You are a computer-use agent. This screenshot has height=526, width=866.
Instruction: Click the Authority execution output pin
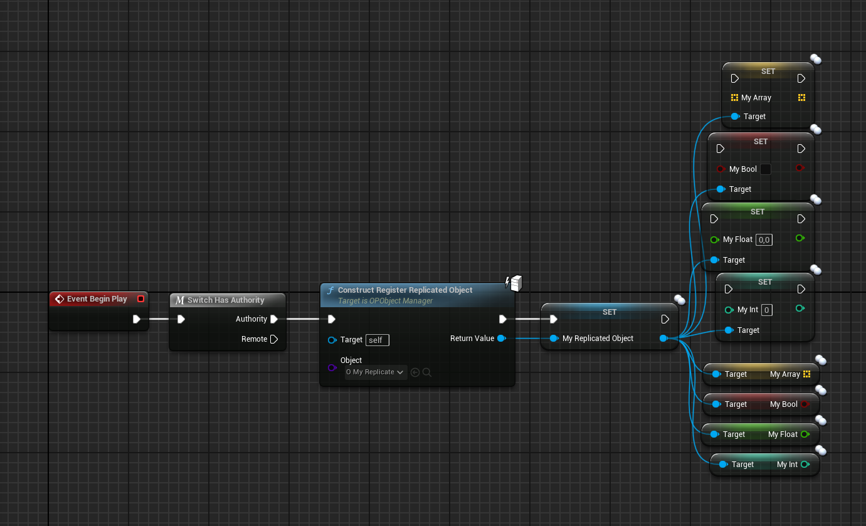point(273,319)
